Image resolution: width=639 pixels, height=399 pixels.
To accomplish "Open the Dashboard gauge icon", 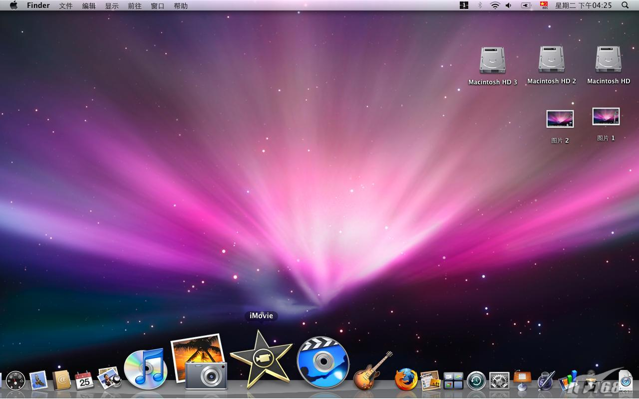I will [15, 381].
